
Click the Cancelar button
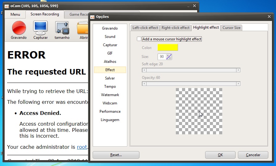point(253,155)
